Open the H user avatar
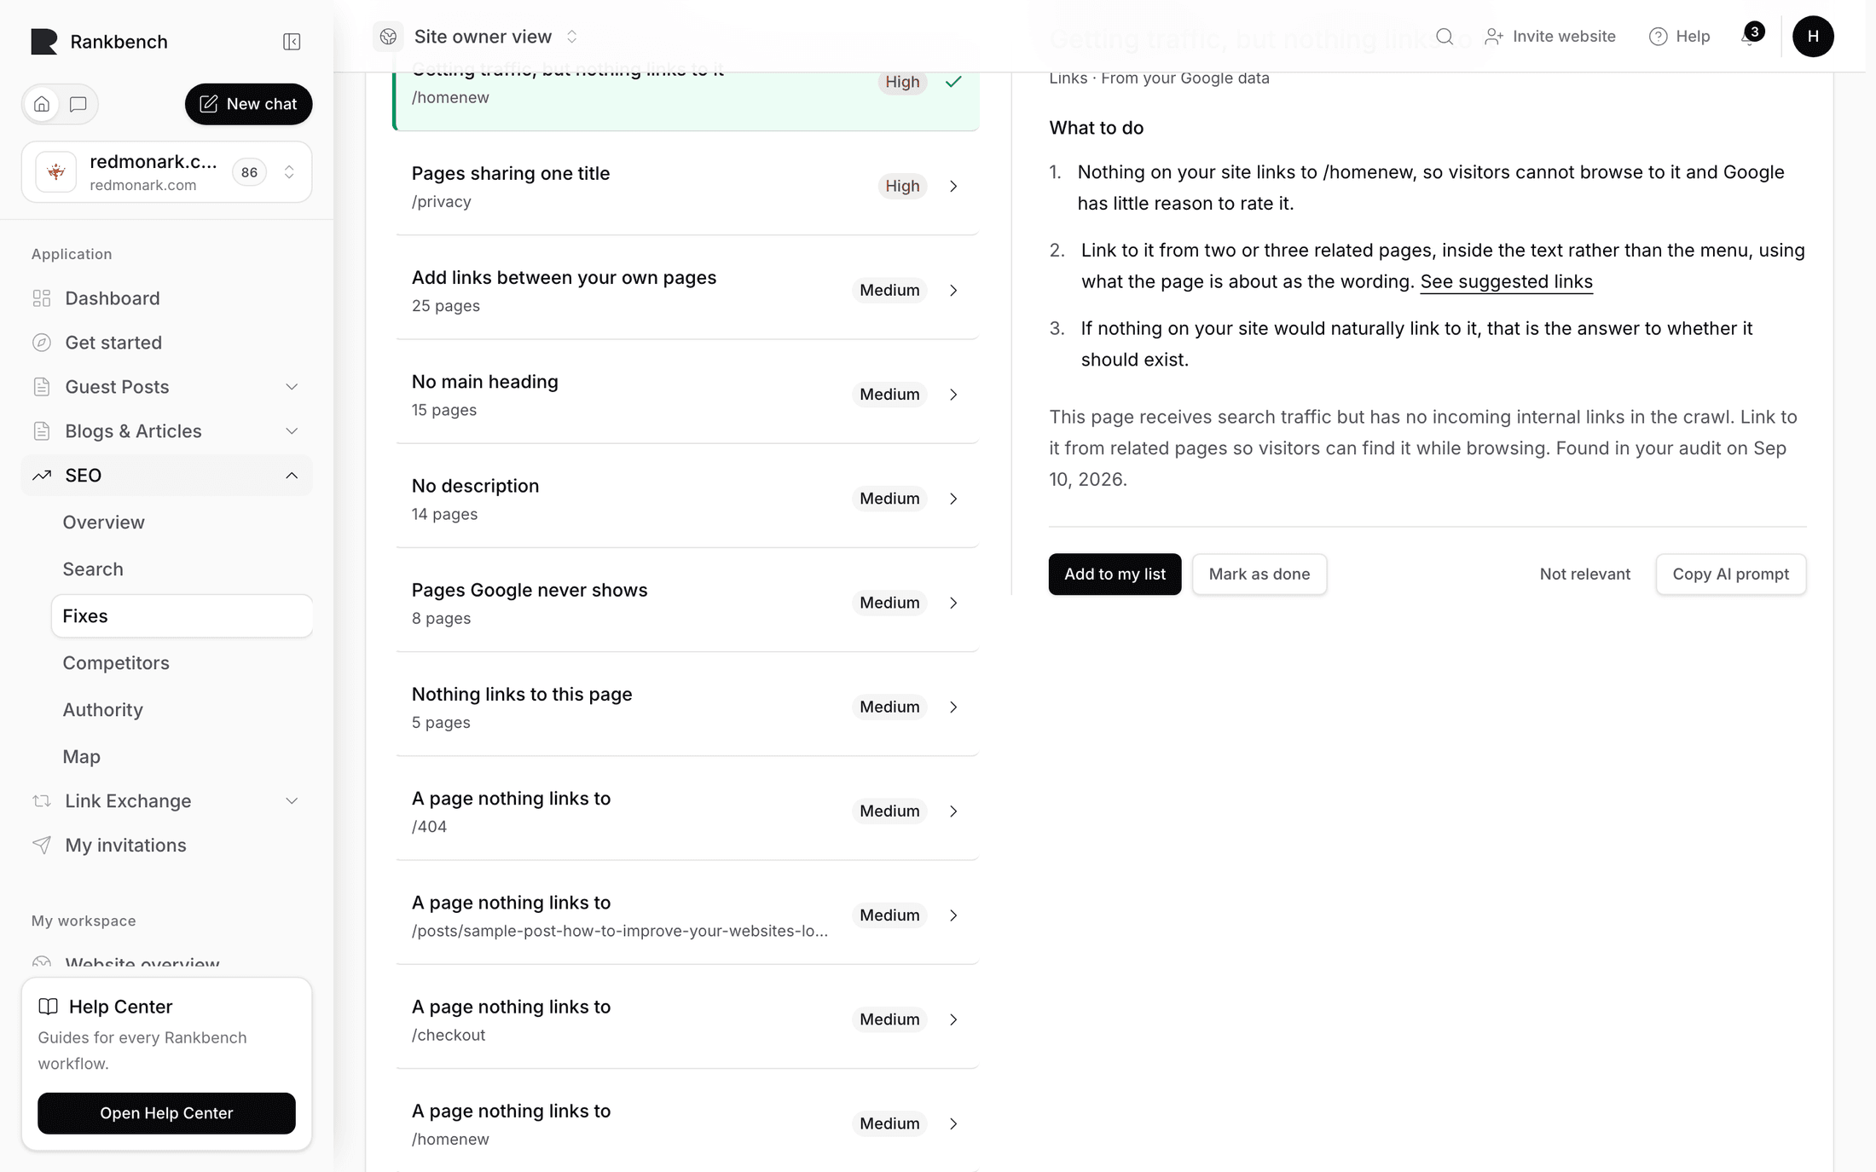 [x=1813, y=37]
